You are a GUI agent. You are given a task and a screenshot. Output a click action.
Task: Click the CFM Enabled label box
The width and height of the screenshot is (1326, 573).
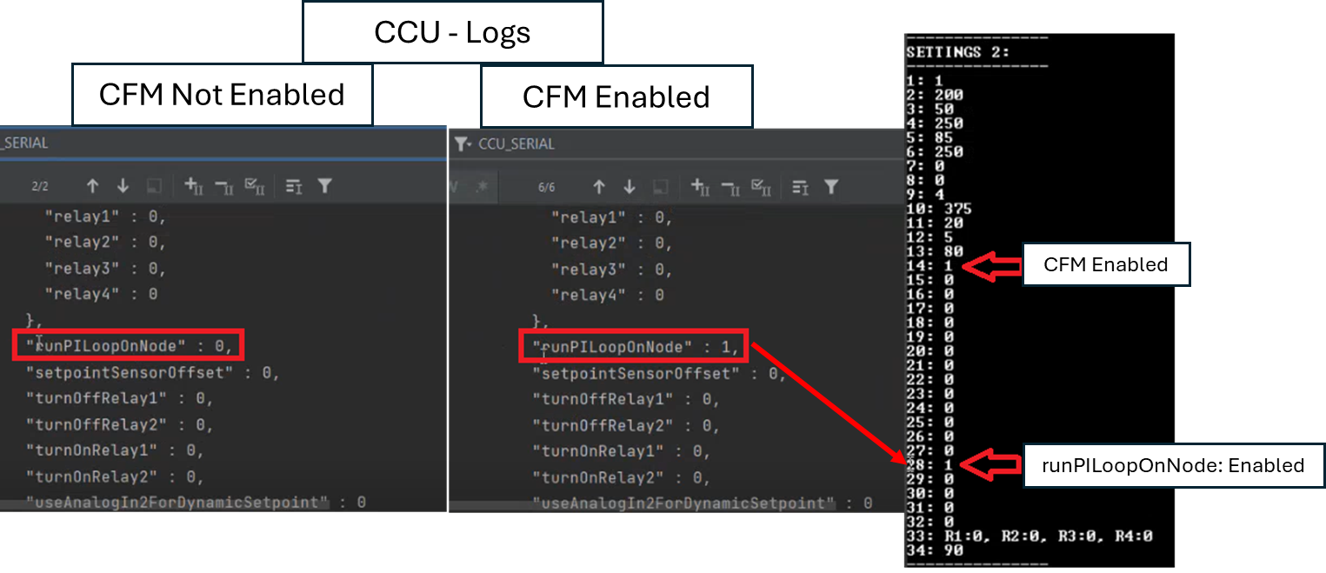click(1105, 264)
